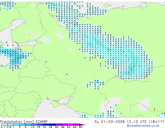This screenshot has width=165, height=128.
Task: Pick the 0.5–1 mm legend color segment
Action: (x=10, y=125)
